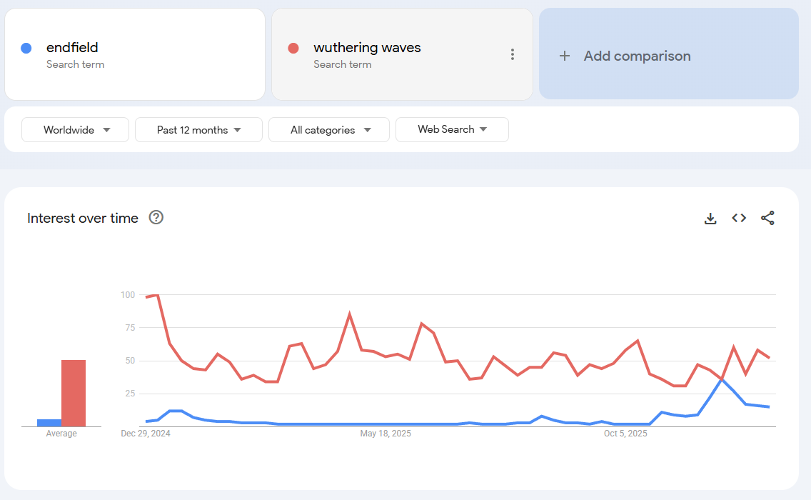
Task: Click the plus icon to add comparison
Action: tap(565, 56)
